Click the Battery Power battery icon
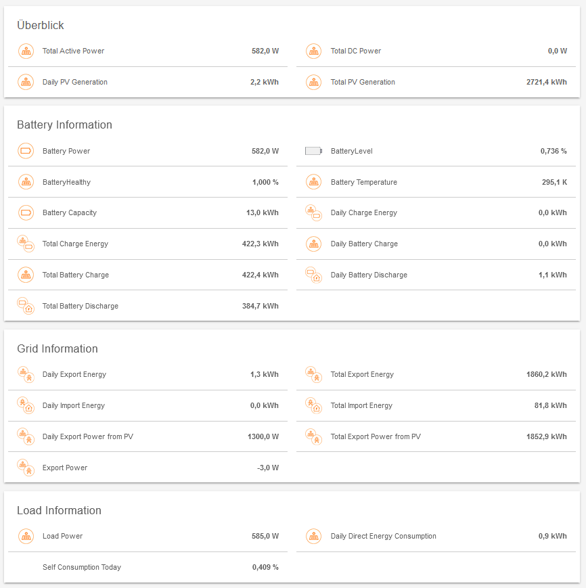Screen dimensions: 586x588 (26, 151)
